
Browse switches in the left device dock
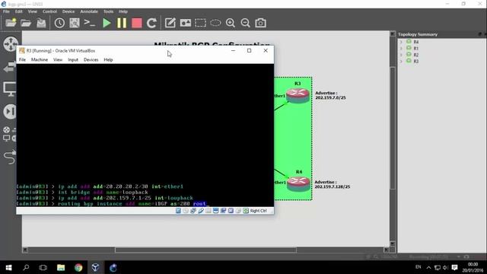pos(10,66)
